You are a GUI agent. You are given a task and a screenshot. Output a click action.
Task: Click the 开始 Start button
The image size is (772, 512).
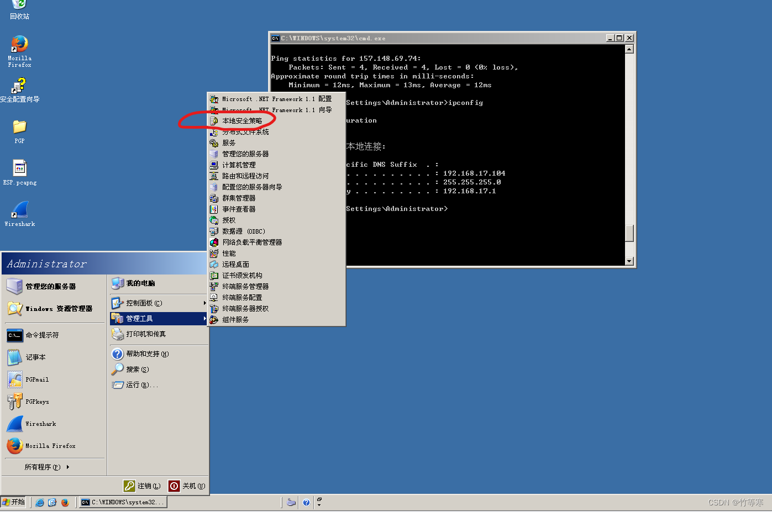[x=13, y=502]
